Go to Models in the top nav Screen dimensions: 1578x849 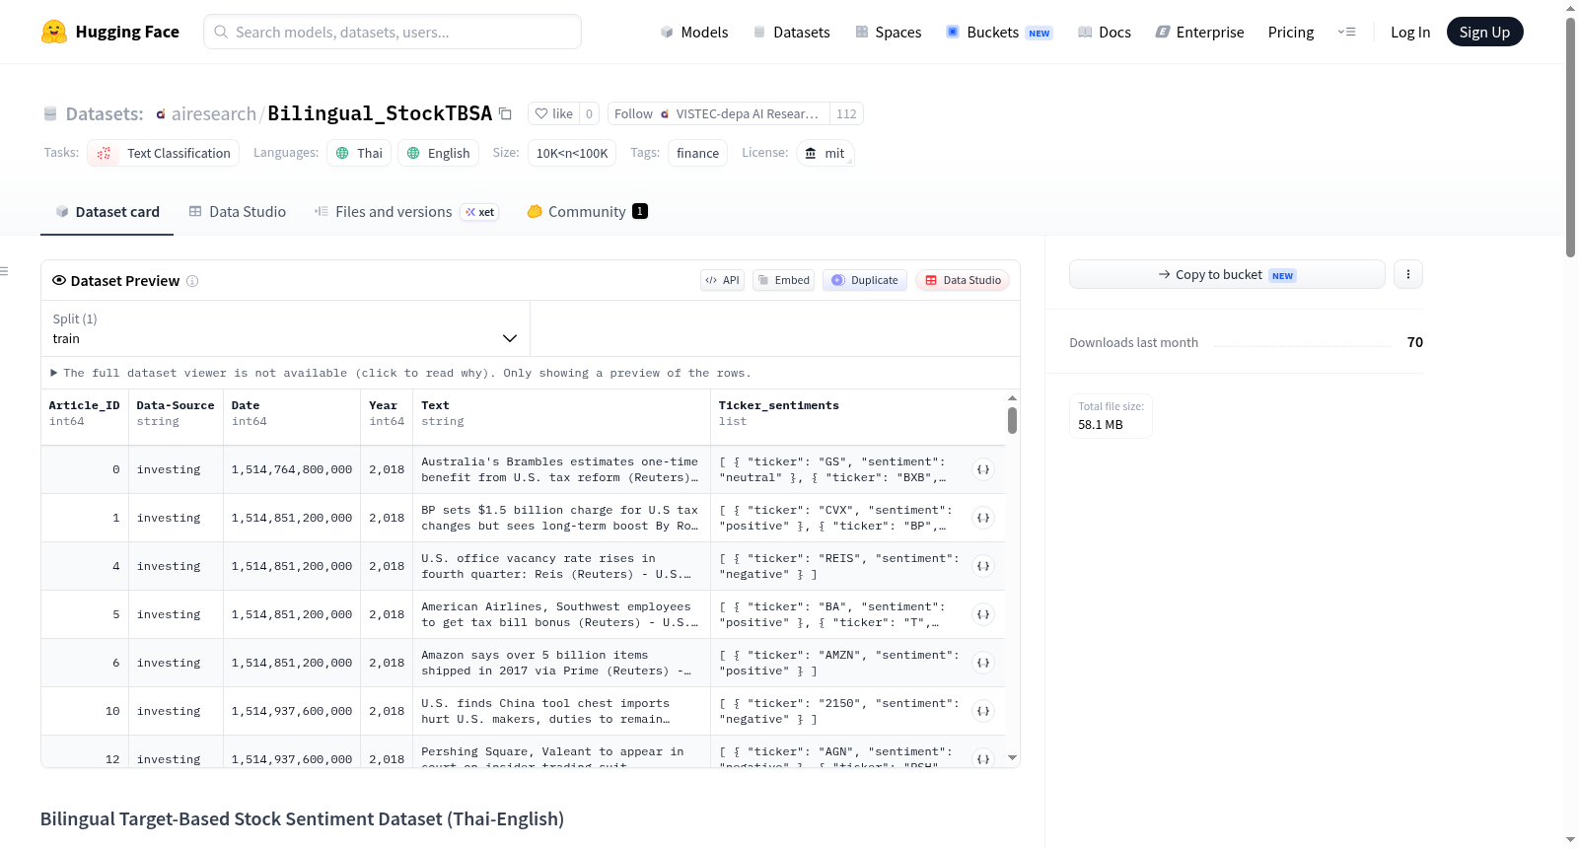pos(694,32)
